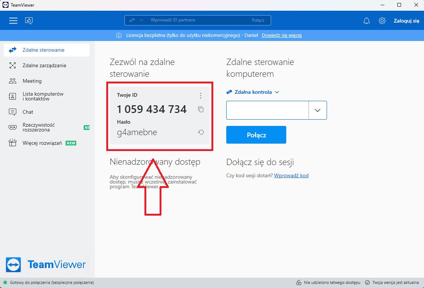Viewport: 424px width, 288px height.
Task: Open the notifications bell
Action: tap(366, 21)
